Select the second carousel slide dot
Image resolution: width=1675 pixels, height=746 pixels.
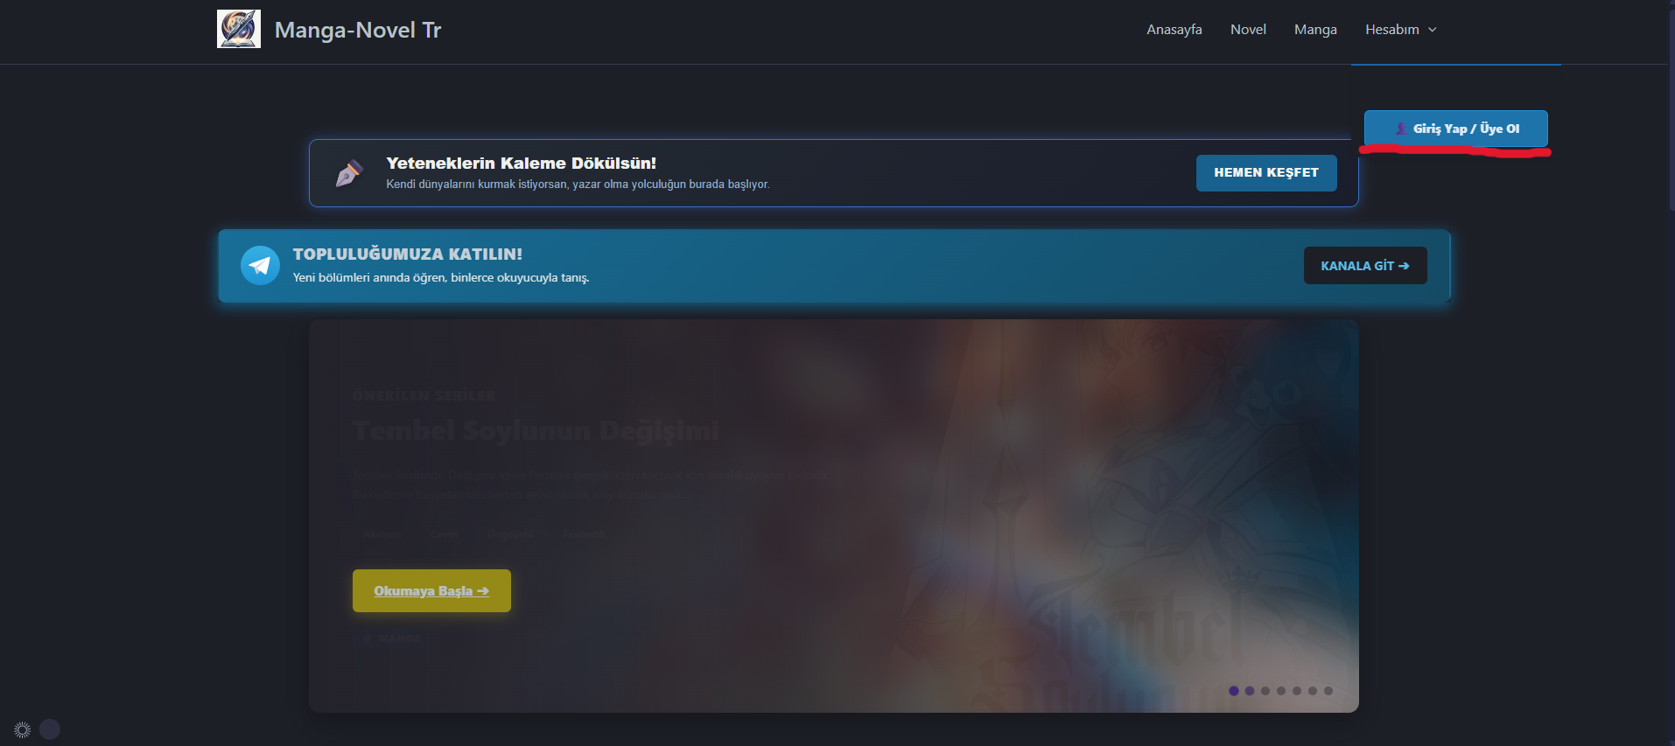pos(1250,691)
